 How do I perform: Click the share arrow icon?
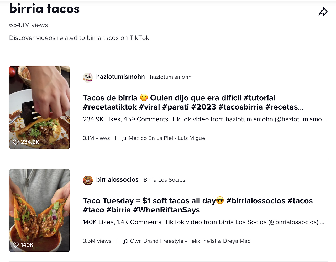coord(323,12)
